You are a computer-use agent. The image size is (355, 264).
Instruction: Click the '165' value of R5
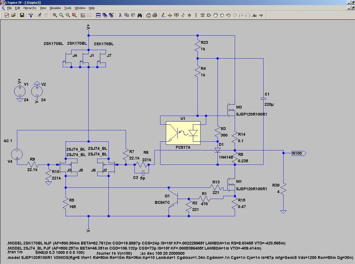click(72, 207)
